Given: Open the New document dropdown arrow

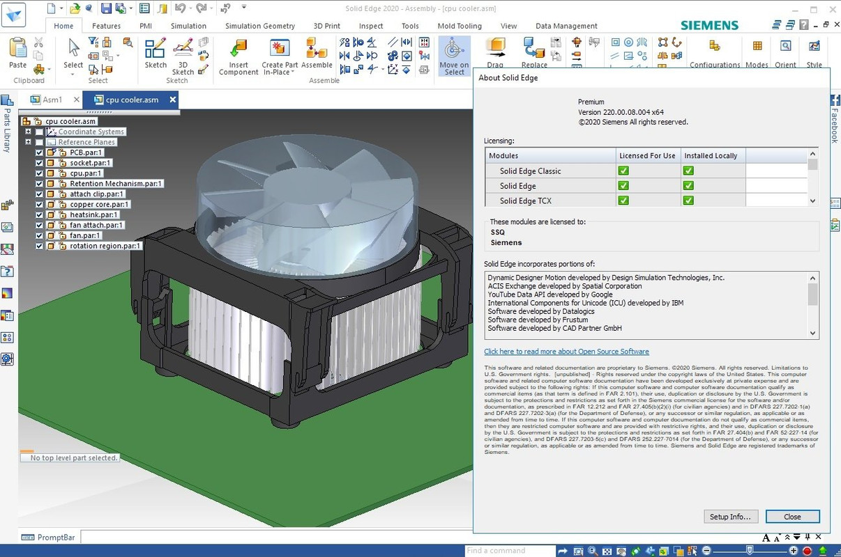Looking at the screenshot, I should pos(62,8).
